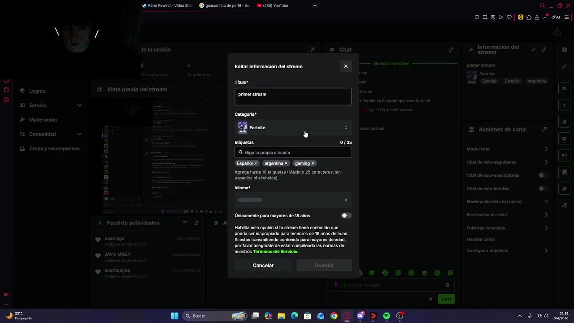Screen dimensions: 574x323
Task: Switch to the guason foto de perfil tab
Action: [x=224, y=6]
